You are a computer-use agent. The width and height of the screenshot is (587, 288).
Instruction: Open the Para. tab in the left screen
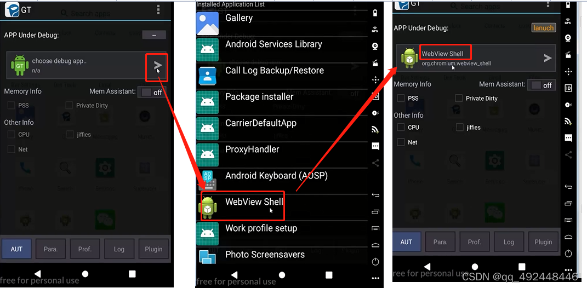pos(50,249)
